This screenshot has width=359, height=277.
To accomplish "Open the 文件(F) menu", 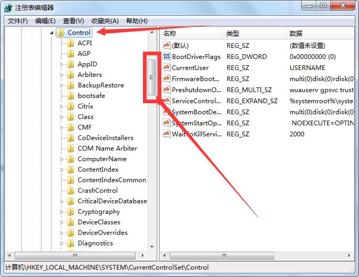I will point(18,21).
